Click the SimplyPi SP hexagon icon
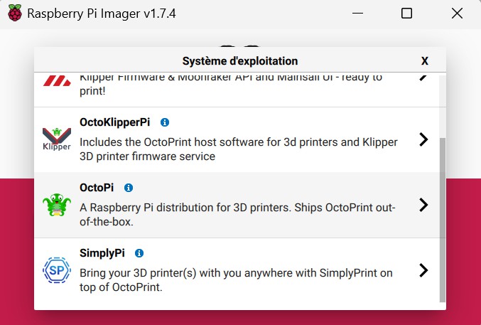This screenshot has height=325, width=481. tap(57, 270)
